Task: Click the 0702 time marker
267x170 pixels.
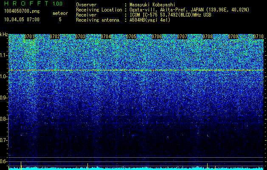Action: pos(55,37)
